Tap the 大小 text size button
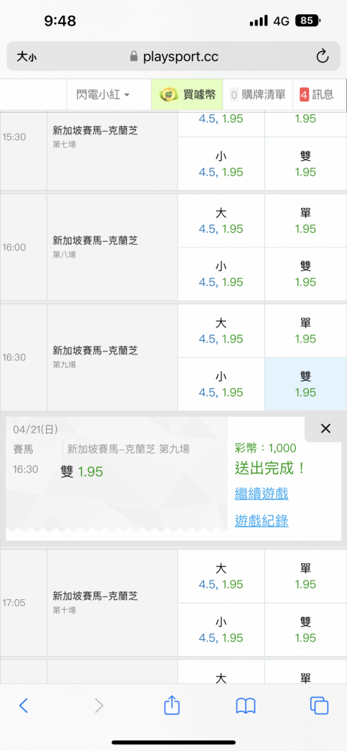347x751 pixels. [x=26, y=57]
